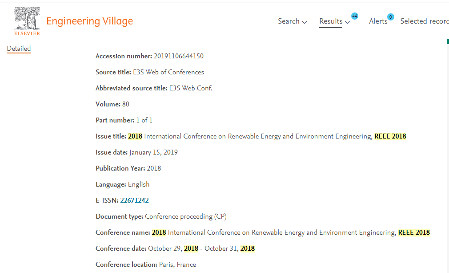Expand the Results dropdown chevron
The image size is (449, 273).
[x=347, y=22]
